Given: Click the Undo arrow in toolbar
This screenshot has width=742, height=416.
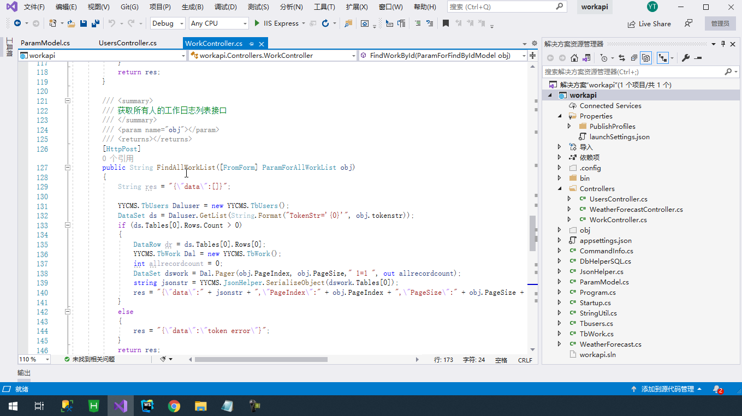Looking at the screenshot, I should click(x=111, y=23).
